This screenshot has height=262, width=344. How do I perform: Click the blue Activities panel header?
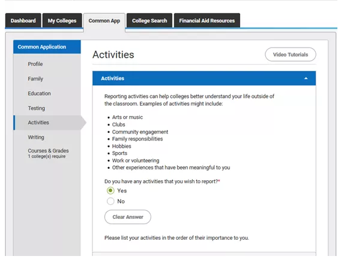[204, 78]
